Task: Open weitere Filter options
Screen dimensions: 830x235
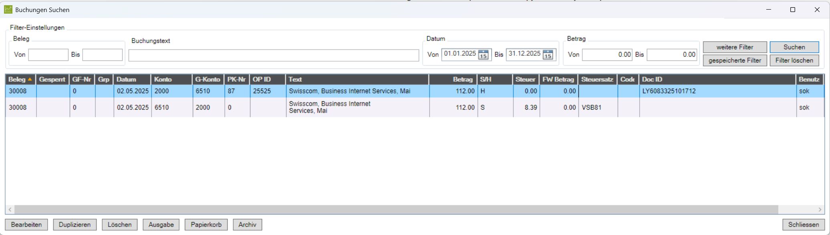Action: [x=735, y=47]
